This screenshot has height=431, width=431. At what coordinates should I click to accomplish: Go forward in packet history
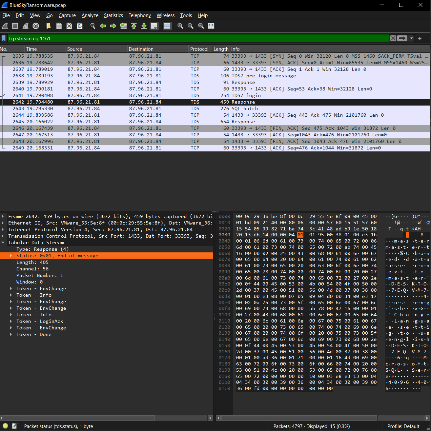tap(113, 26)
